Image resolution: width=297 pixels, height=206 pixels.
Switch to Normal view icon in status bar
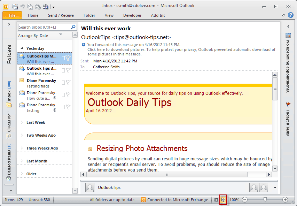click(x=216, y=199)
